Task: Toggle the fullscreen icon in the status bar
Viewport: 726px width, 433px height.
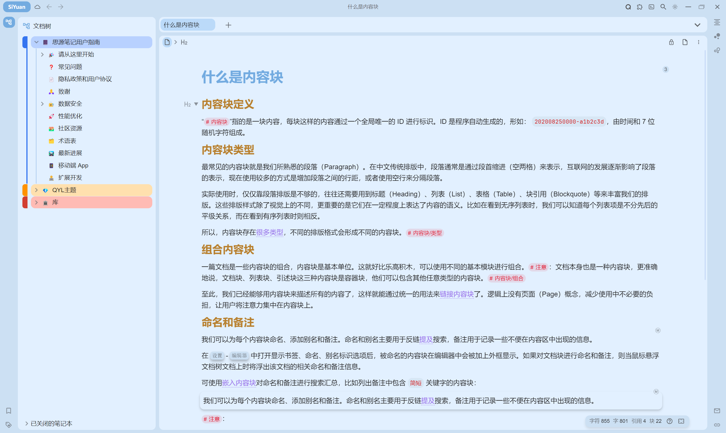Action: 681,421
